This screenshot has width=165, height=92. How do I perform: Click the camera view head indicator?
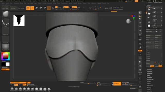128,21
